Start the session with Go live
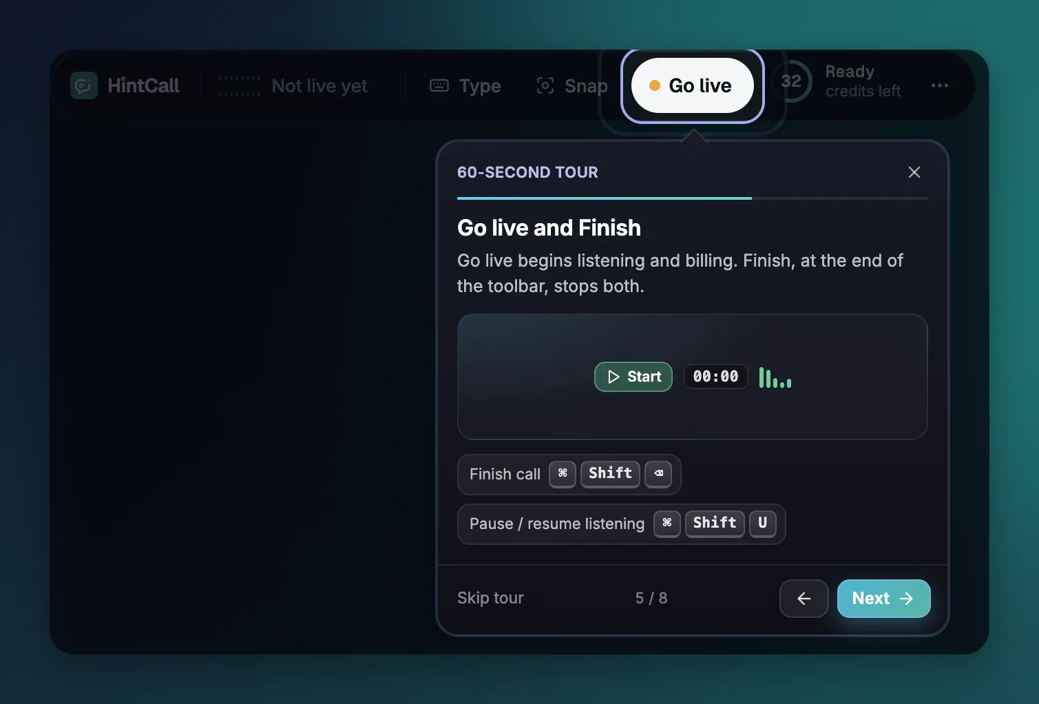This screenshot has height=704, width=1039. (693, 85)
